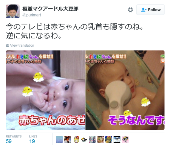Click the @purimart handle
Screen dimensions: 173x145
pos(32,15)
